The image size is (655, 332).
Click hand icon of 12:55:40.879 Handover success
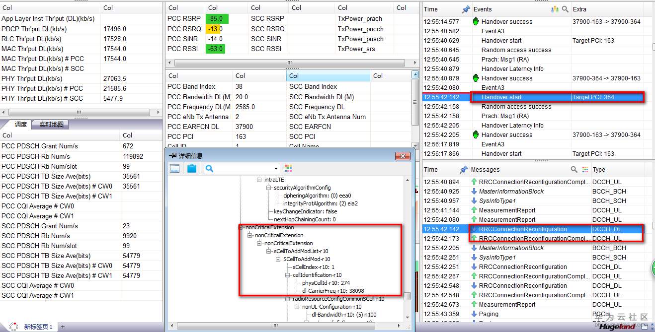click(x=476, y=78)
